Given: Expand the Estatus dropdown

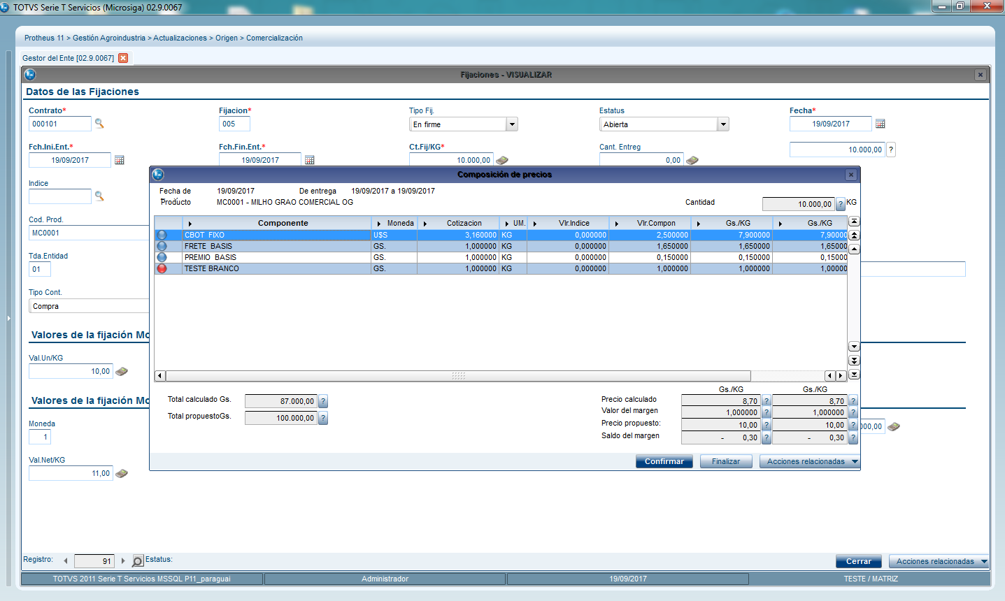Looking at the screenshot, I should pyautogui.click(x=723, y=124).
